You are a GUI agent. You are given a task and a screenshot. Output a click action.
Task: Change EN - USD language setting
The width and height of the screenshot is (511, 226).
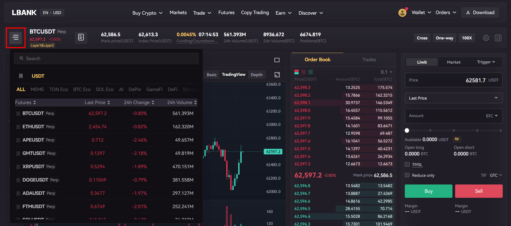point(52,13)
